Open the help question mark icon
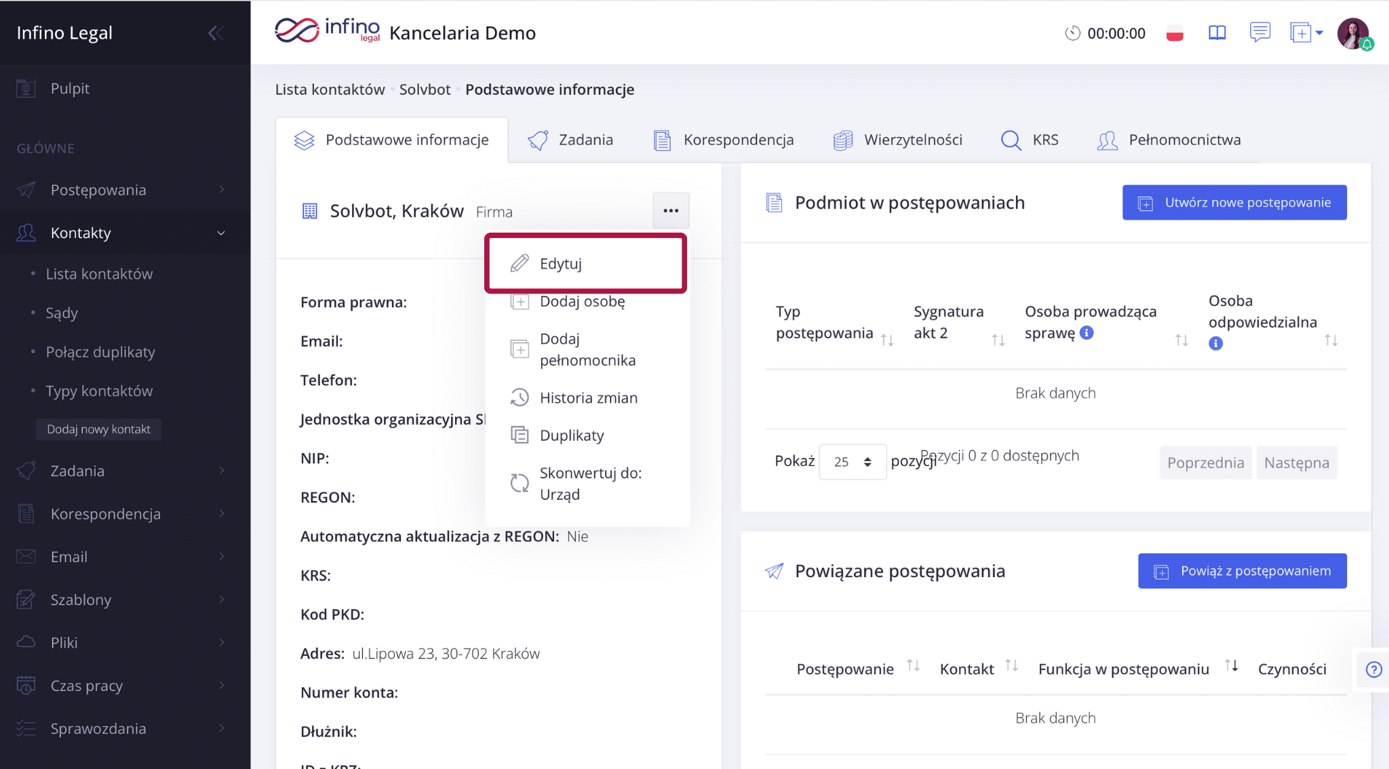Viewport: 1389px width, 769px height. (1374, 670)
